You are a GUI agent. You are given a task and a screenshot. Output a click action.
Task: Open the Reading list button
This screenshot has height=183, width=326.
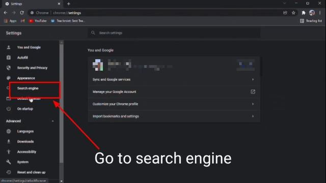(x=311, y=21)
